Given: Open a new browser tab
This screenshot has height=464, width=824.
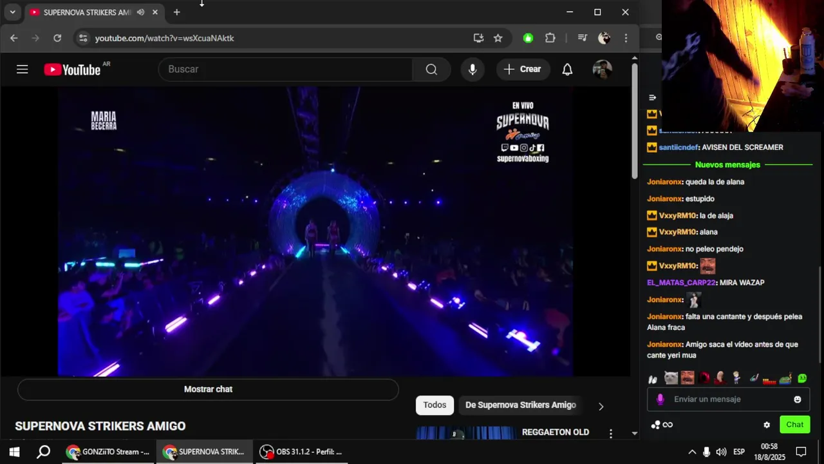Looking at the screenshot, I should pos(177,12).
